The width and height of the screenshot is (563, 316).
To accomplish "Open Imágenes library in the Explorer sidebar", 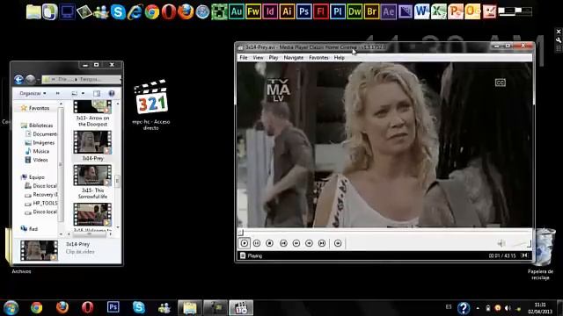I will tap(40, 142).
